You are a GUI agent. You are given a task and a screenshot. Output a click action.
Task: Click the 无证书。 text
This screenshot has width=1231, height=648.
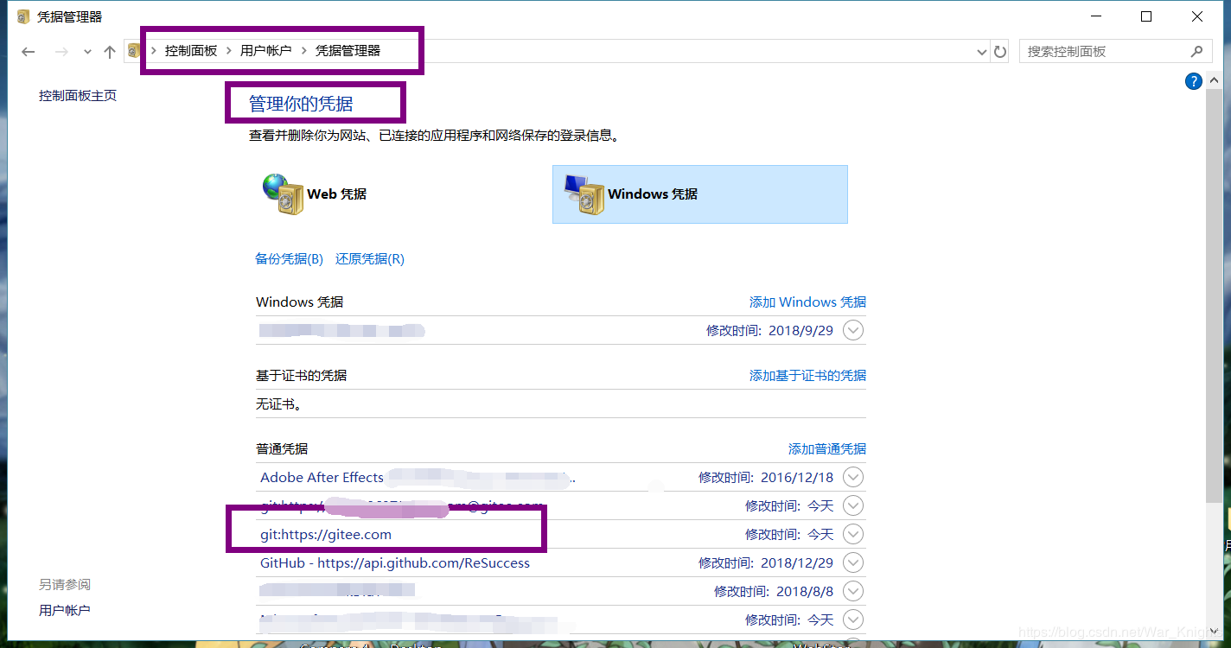278,404
